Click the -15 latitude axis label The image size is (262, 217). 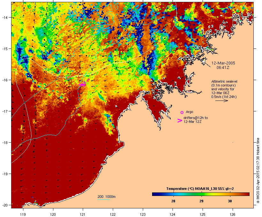click(x=4, y=49)
